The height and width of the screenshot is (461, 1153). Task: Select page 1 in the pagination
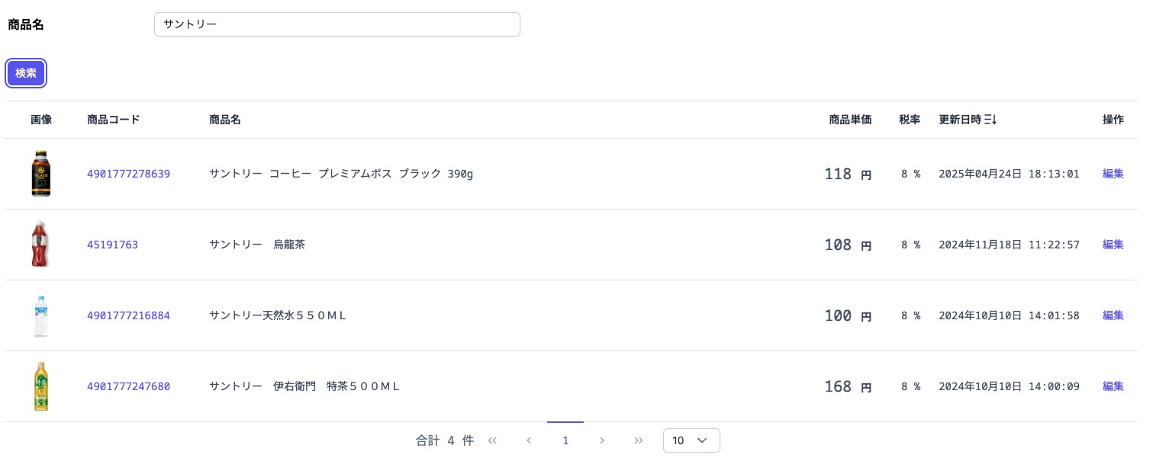coord(565,440)
